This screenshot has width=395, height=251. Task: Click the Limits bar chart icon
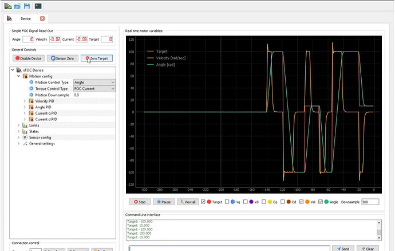coord(25,125)
